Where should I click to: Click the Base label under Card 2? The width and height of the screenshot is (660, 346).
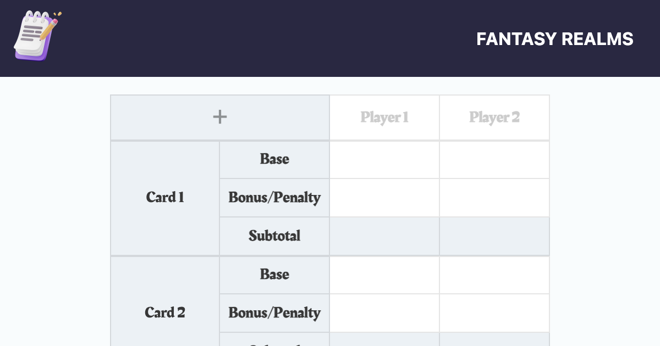coord(274,275)
